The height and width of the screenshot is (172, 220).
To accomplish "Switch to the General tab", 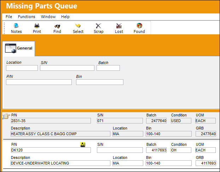I will pos(19,48).
